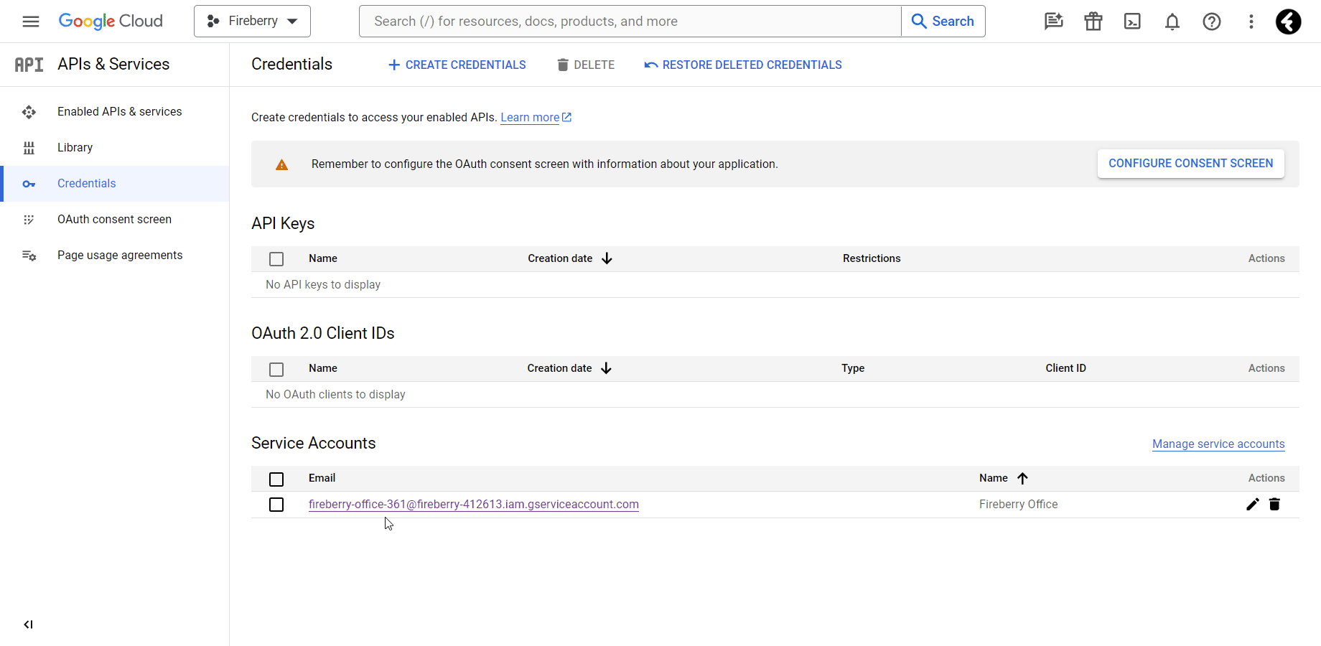Open the notifications bell
Screen dimensions: 1321x646
coord(1172,22)
